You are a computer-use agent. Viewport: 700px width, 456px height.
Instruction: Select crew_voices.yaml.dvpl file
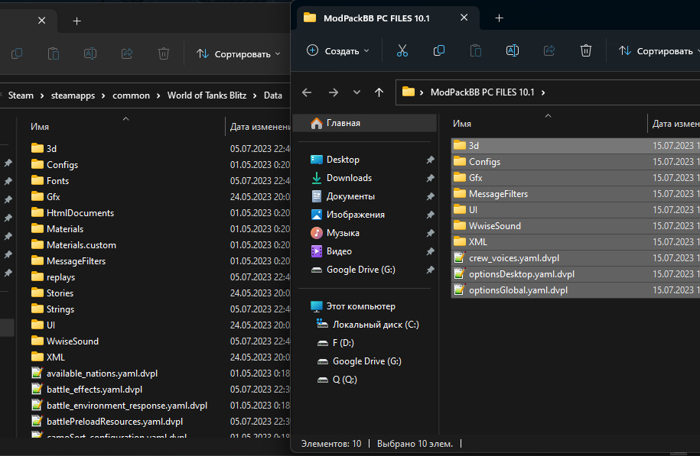tap(575, 258)
